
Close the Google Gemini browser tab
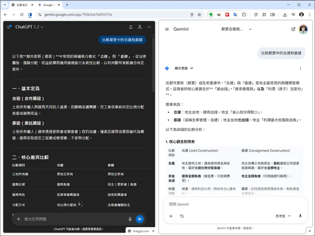point(59,5)
